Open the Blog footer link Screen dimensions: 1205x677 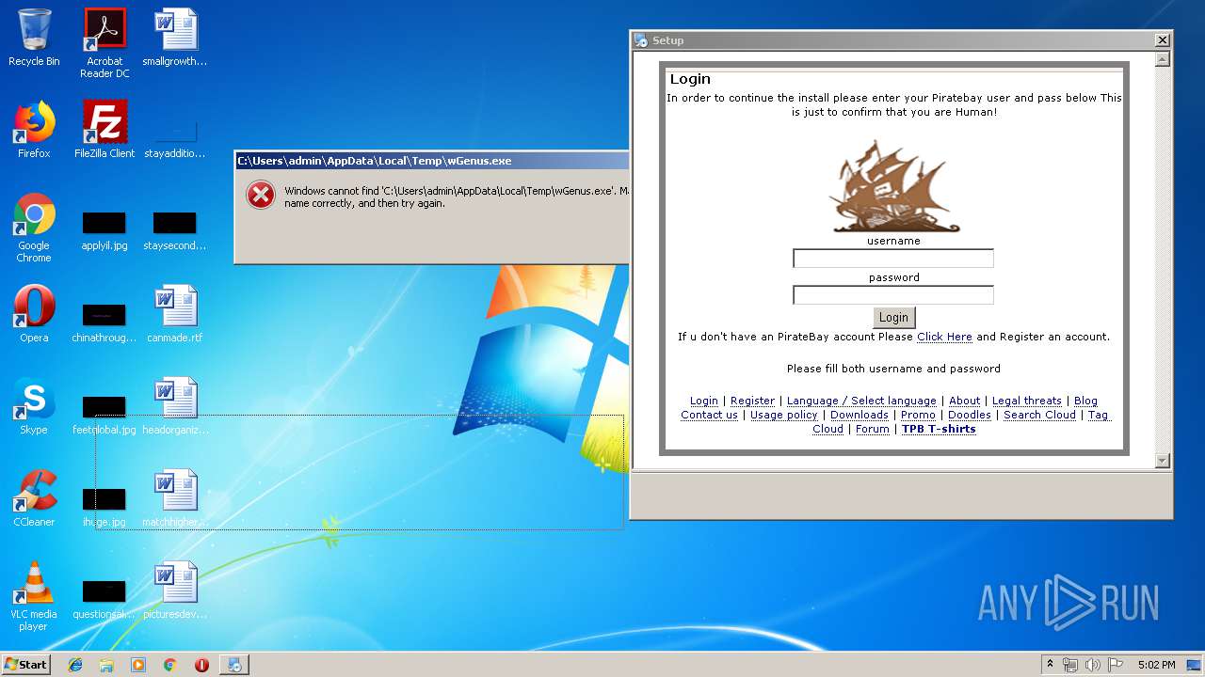[x=1085, y=401]
